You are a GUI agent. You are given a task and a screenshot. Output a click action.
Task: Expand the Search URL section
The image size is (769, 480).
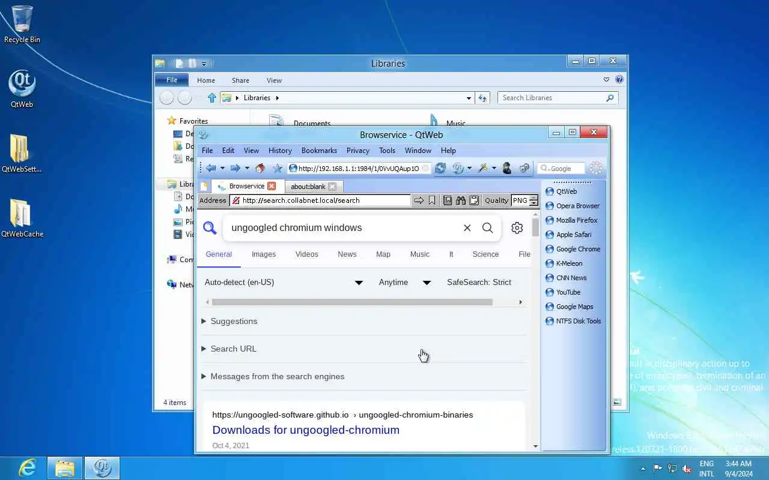pyautogui.click(x=229, y=349)
